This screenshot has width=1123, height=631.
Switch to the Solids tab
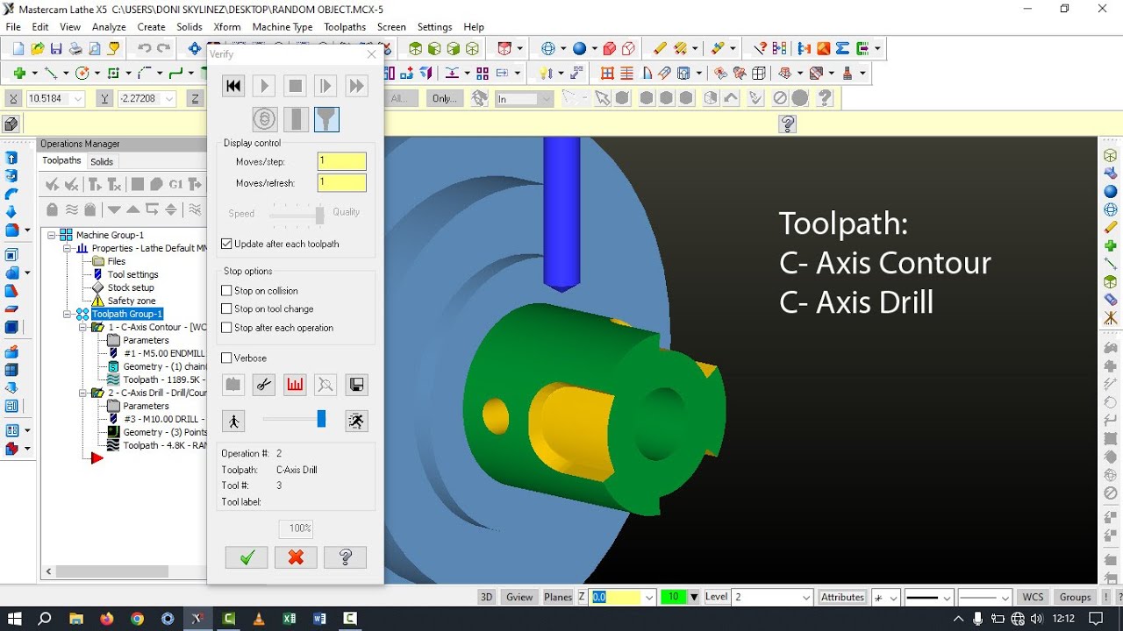[102, 161]
